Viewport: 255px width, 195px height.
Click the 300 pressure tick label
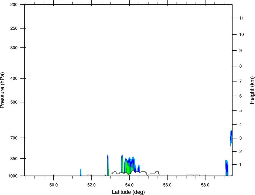tap(14, 48)
